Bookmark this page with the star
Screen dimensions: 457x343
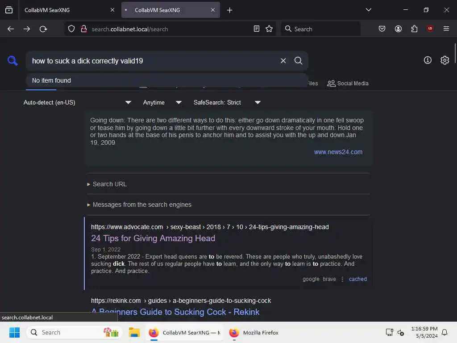(x=269, y=29)
